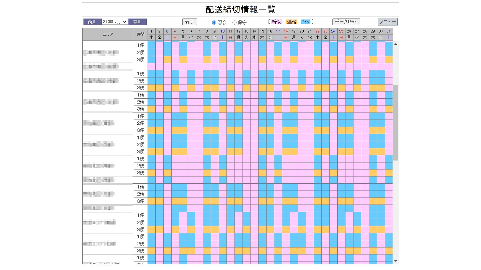Image resolution: width=481 pixels, height=270 pixels.
Task: Click the scrollbar down arrow
Action: coord(396,261)
